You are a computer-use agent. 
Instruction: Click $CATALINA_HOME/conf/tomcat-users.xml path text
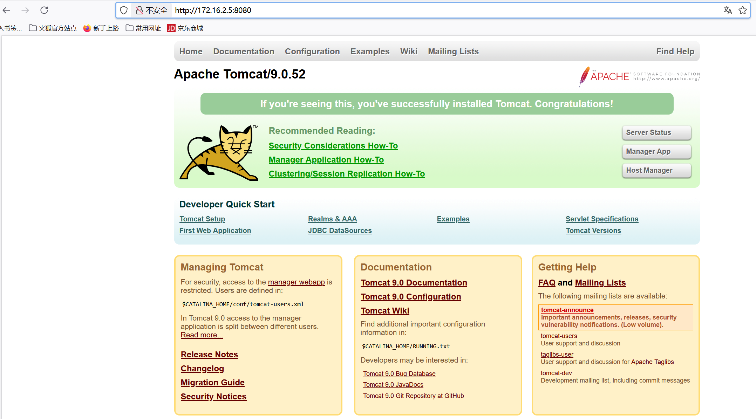[243, 304]
